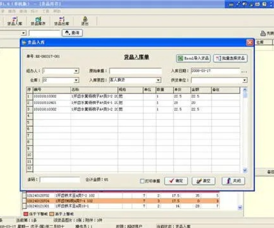Click scroll-down arrow of background inventory list

(x=240, y=207)
